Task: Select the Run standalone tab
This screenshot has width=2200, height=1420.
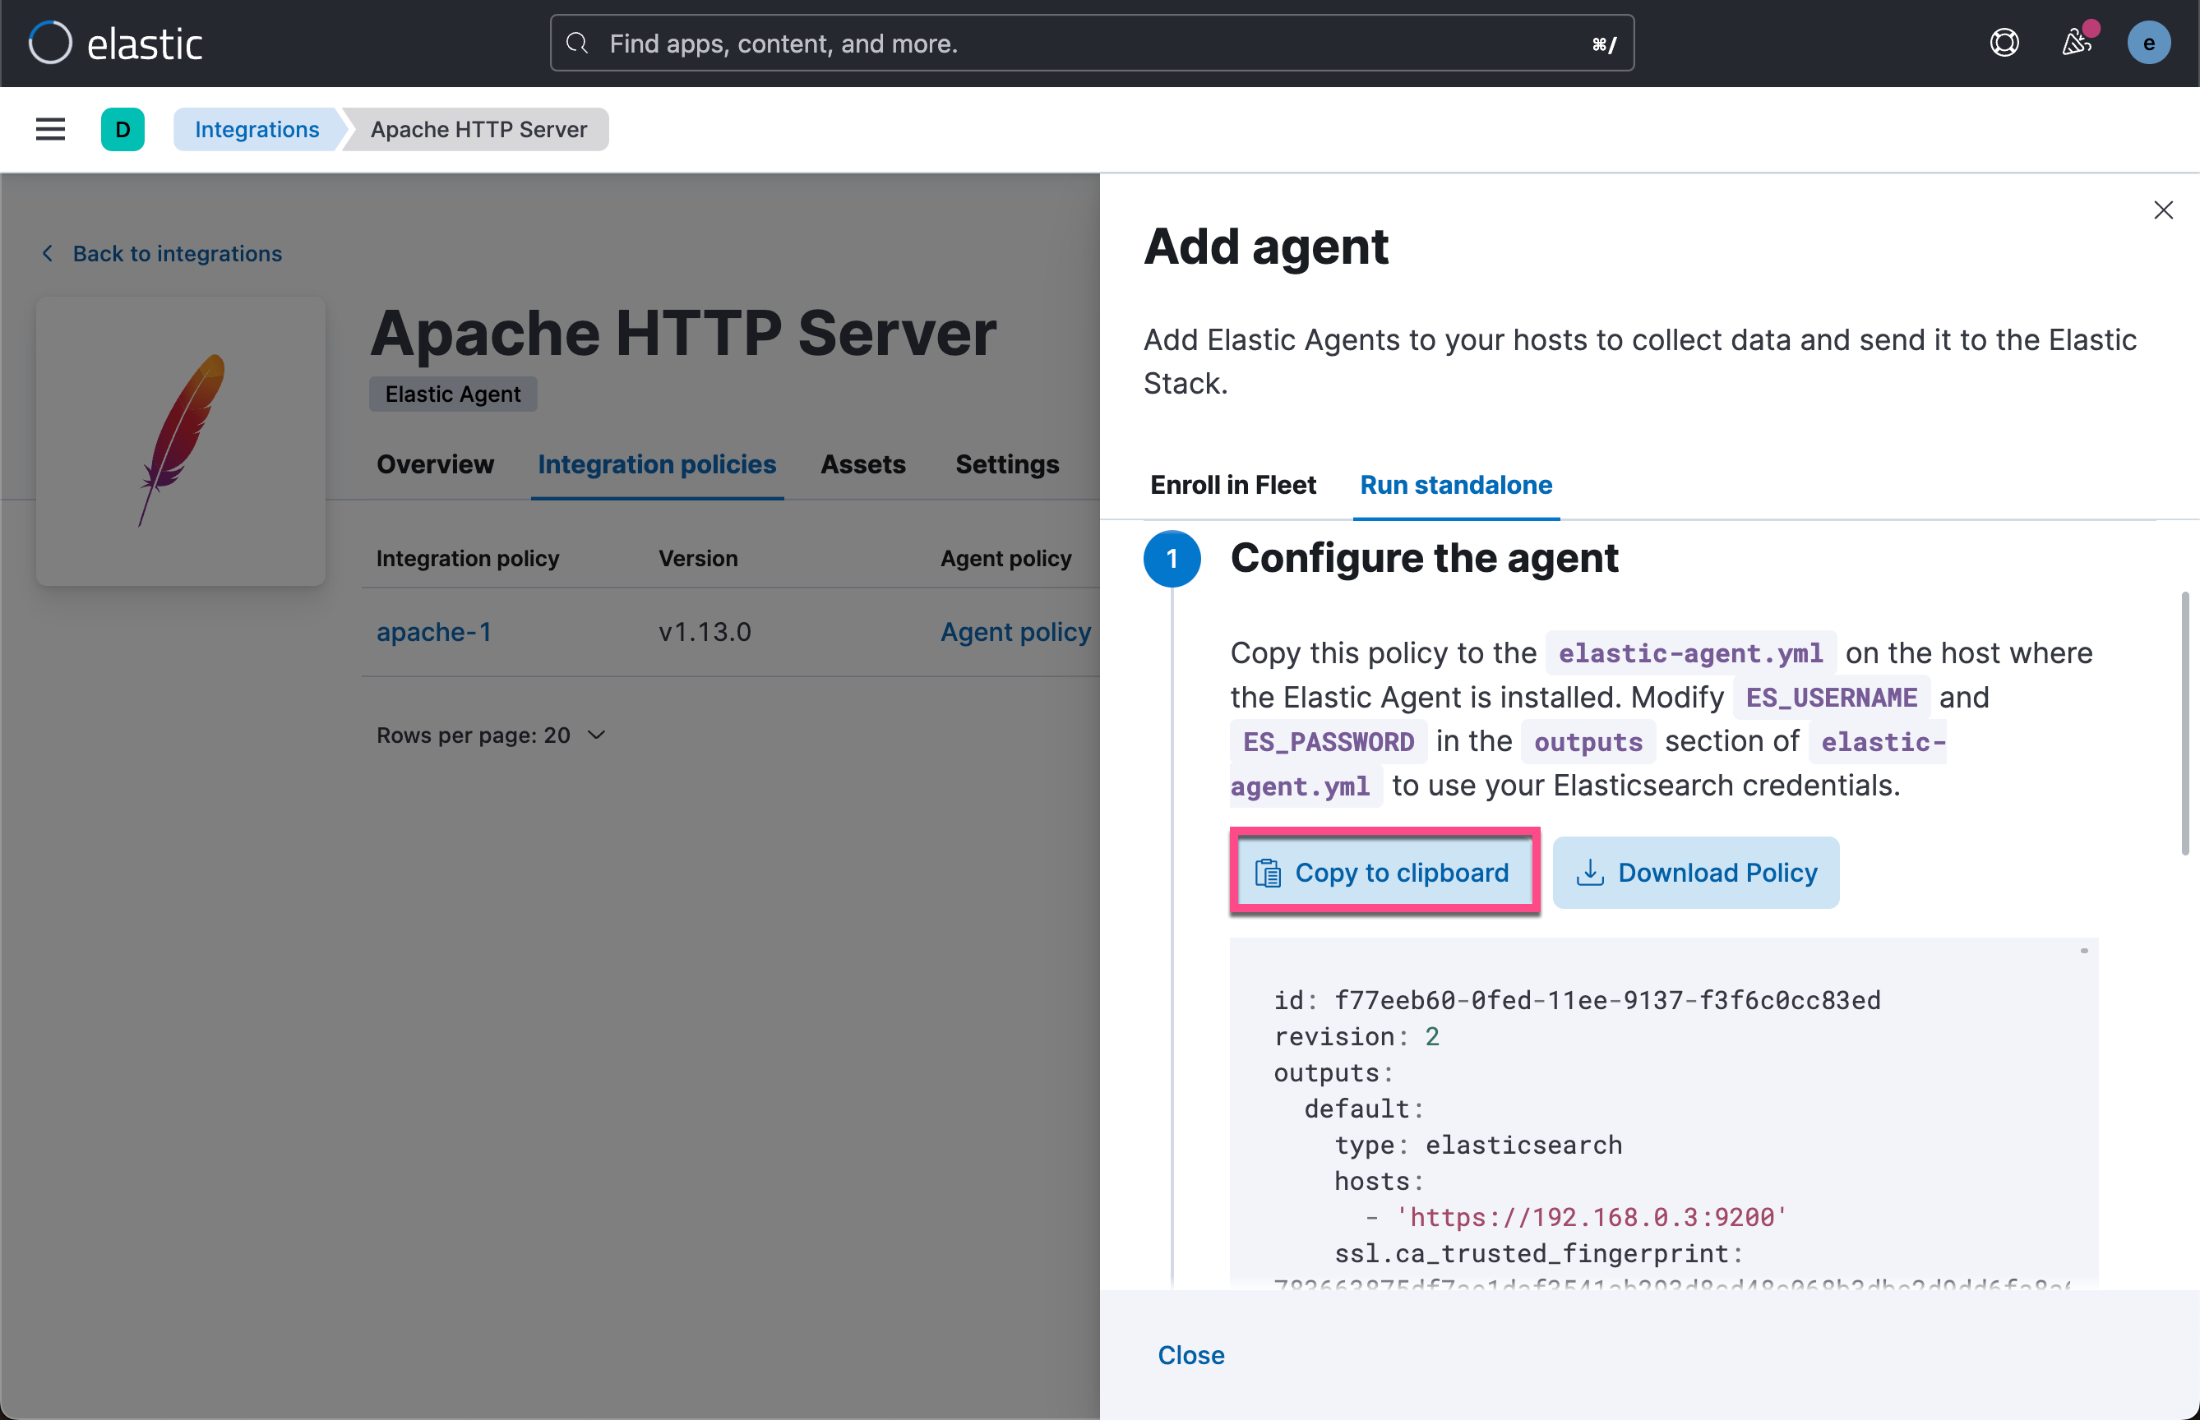Action: 1456,485
